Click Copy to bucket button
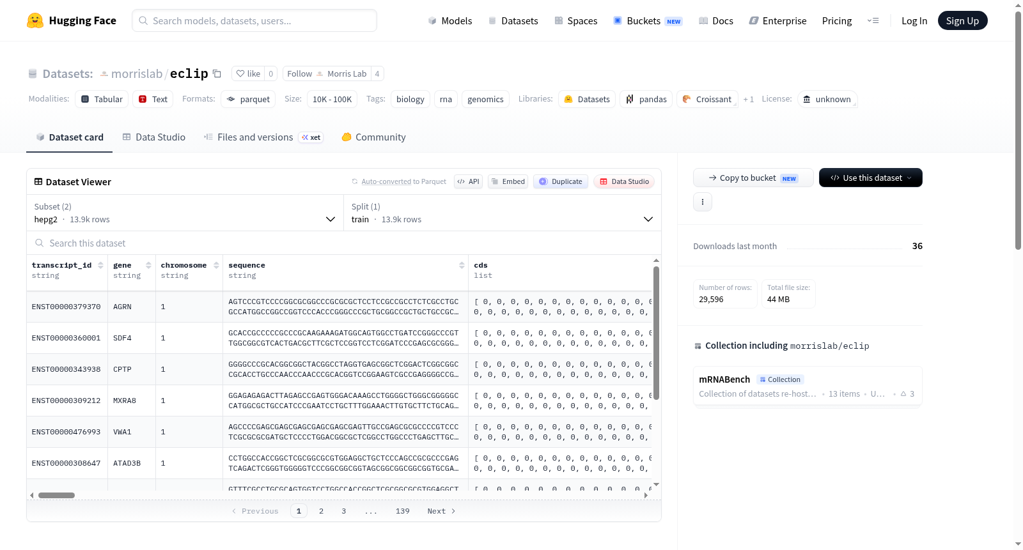Image resolution: width=1023 pixels, height=550 pixels. coord(753,178)
